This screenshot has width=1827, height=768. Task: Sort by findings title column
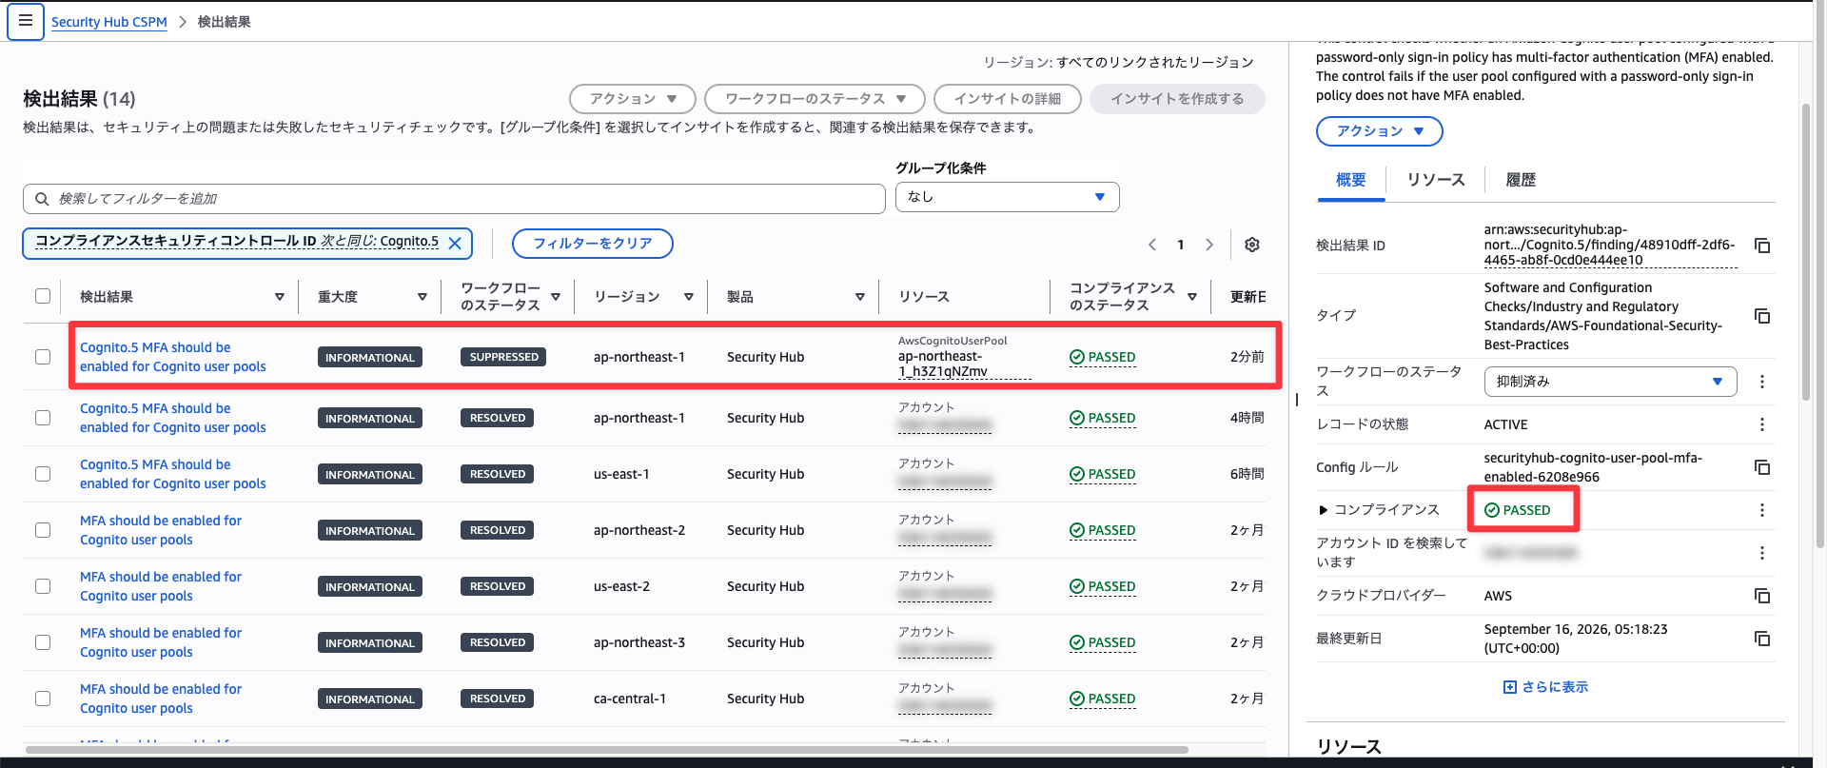click(280, 297)
